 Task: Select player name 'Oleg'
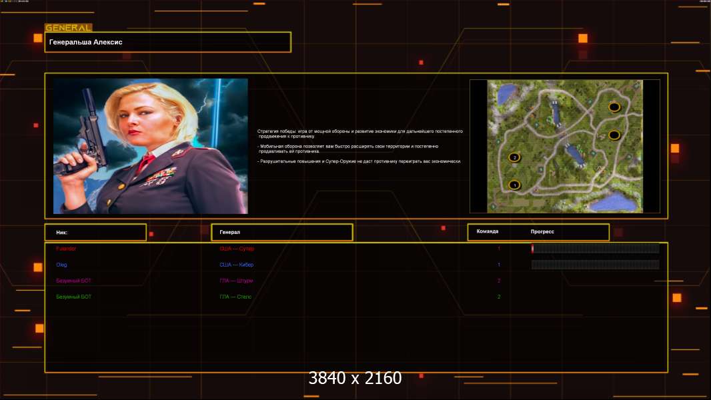pos(61,265)
